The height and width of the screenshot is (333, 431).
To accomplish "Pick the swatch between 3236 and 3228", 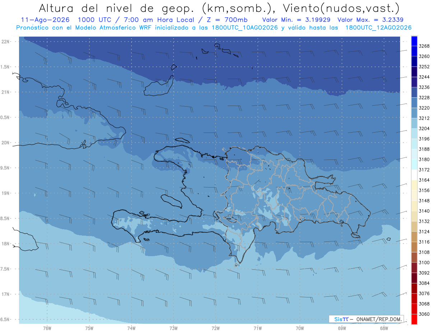I will (414, 93).
